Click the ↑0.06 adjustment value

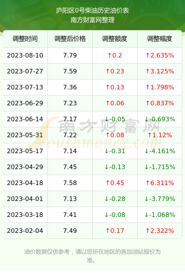click(x=115, y=103)
